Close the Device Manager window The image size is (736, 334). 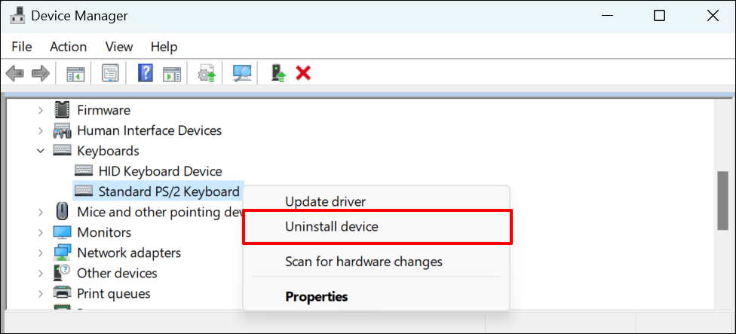coord(712,17)
